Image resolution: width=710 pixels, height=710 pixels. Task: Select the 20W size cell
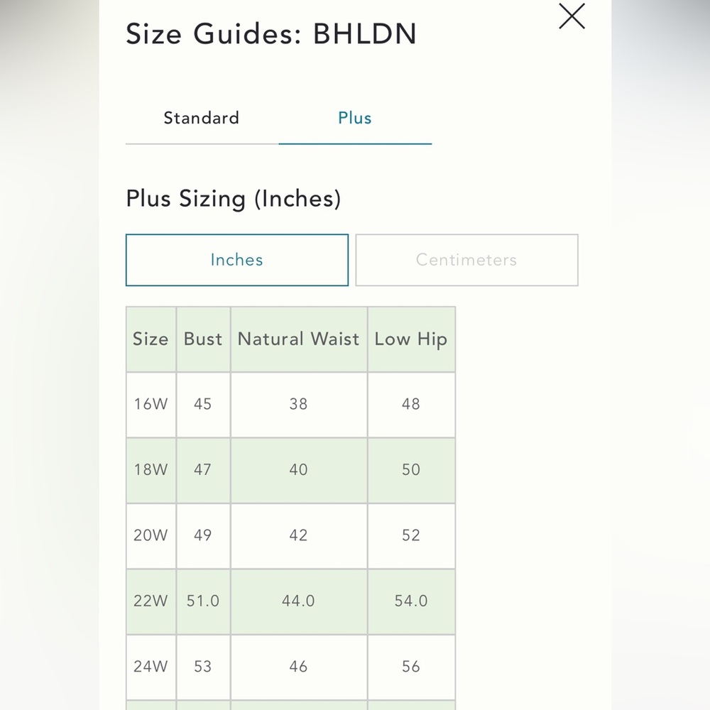[x=151, y=535]
